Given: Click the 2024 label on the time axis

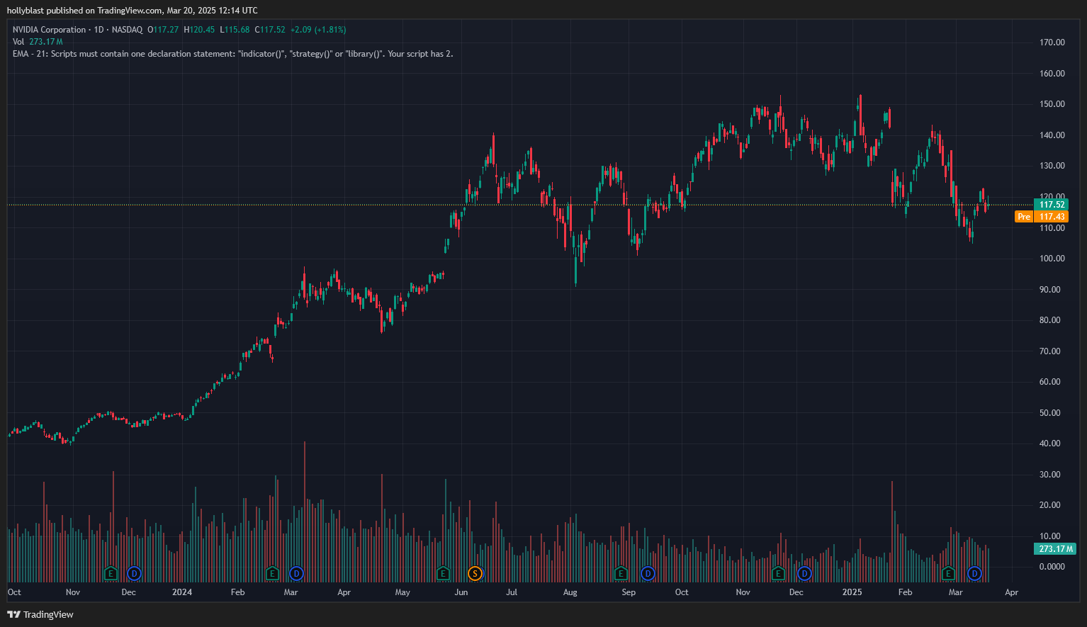Looking at the screenshot, I should point(182,592).
